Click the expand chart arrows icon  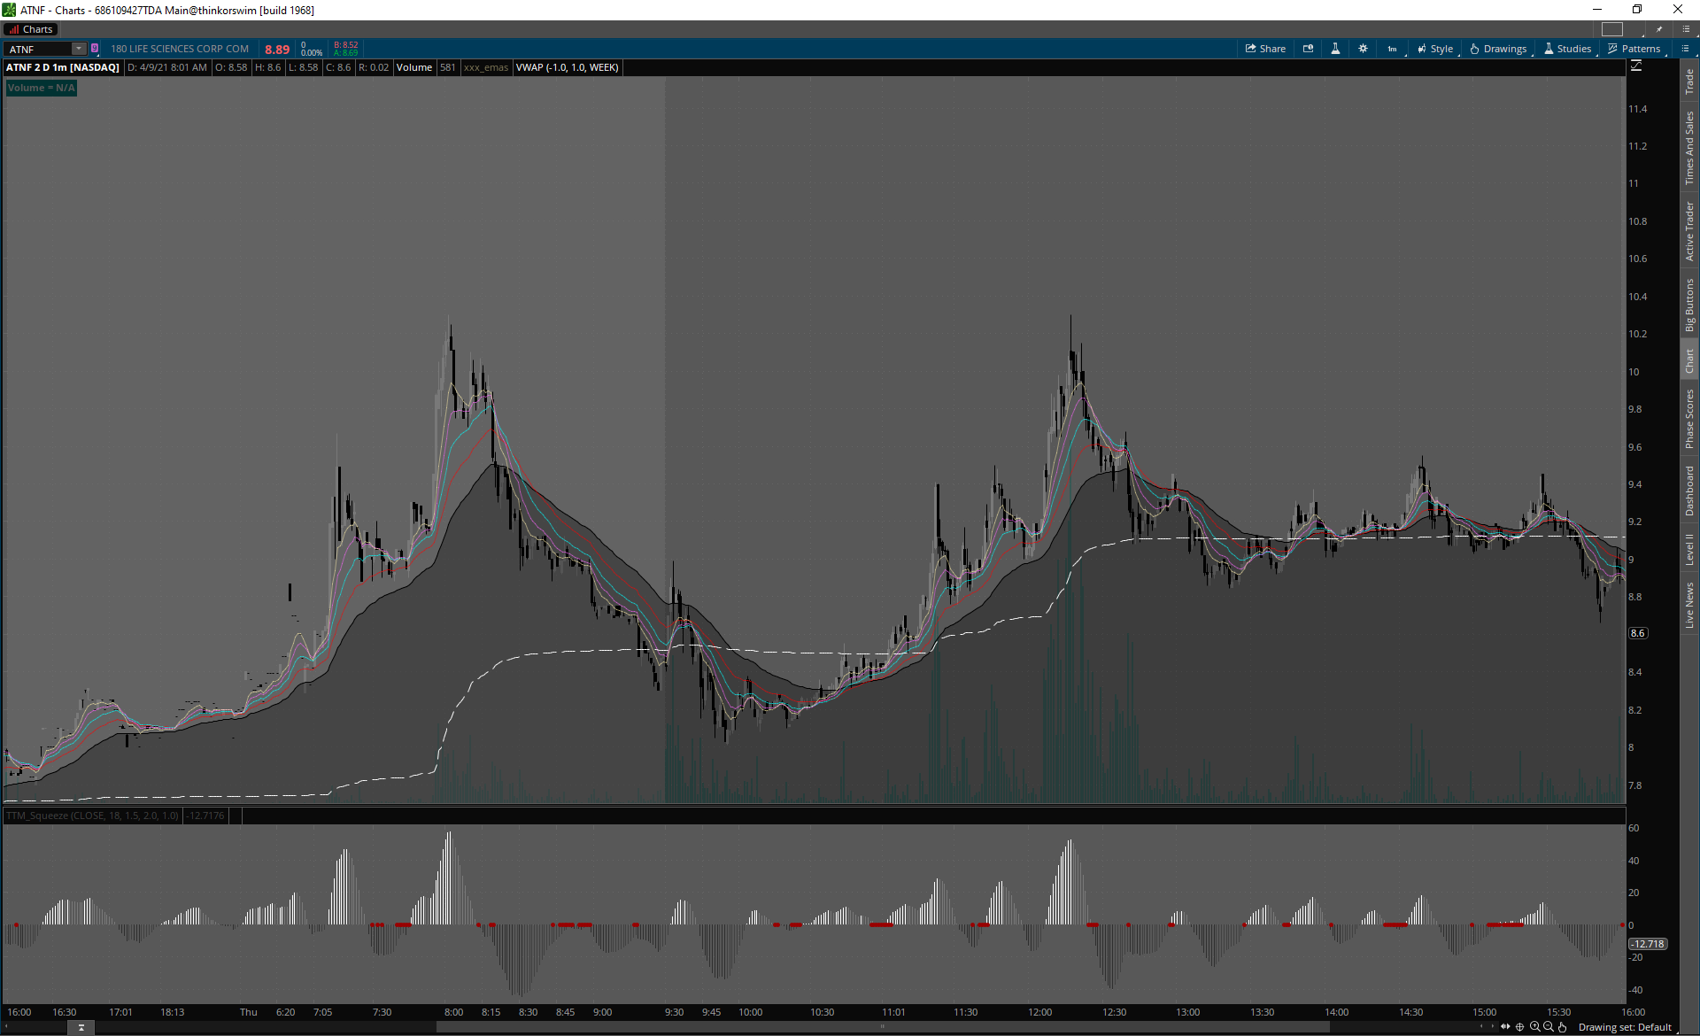click(1505, 1027)
